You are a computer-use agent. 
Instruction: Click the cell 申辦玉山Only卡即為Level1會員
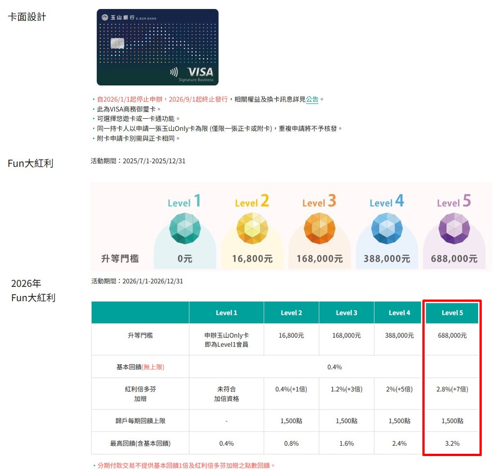[226, 340]
